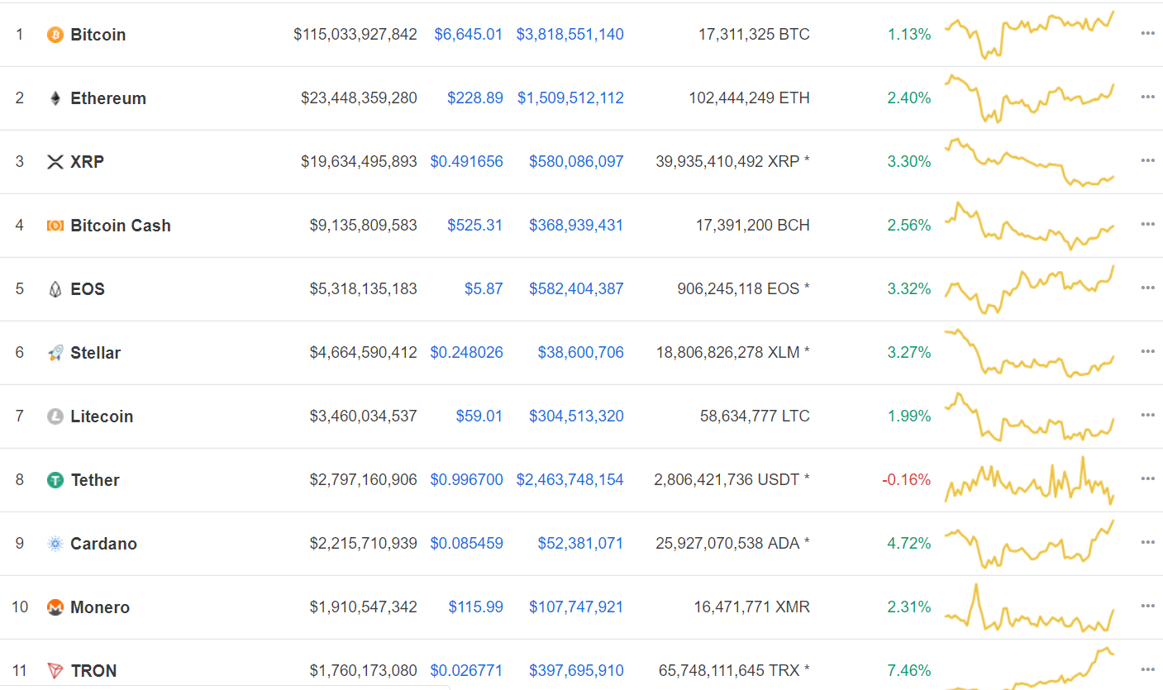Click Bitcoin Cash's price $525.31
The height and width of the screenshot is (690, 1163).
tap(475, 226)
